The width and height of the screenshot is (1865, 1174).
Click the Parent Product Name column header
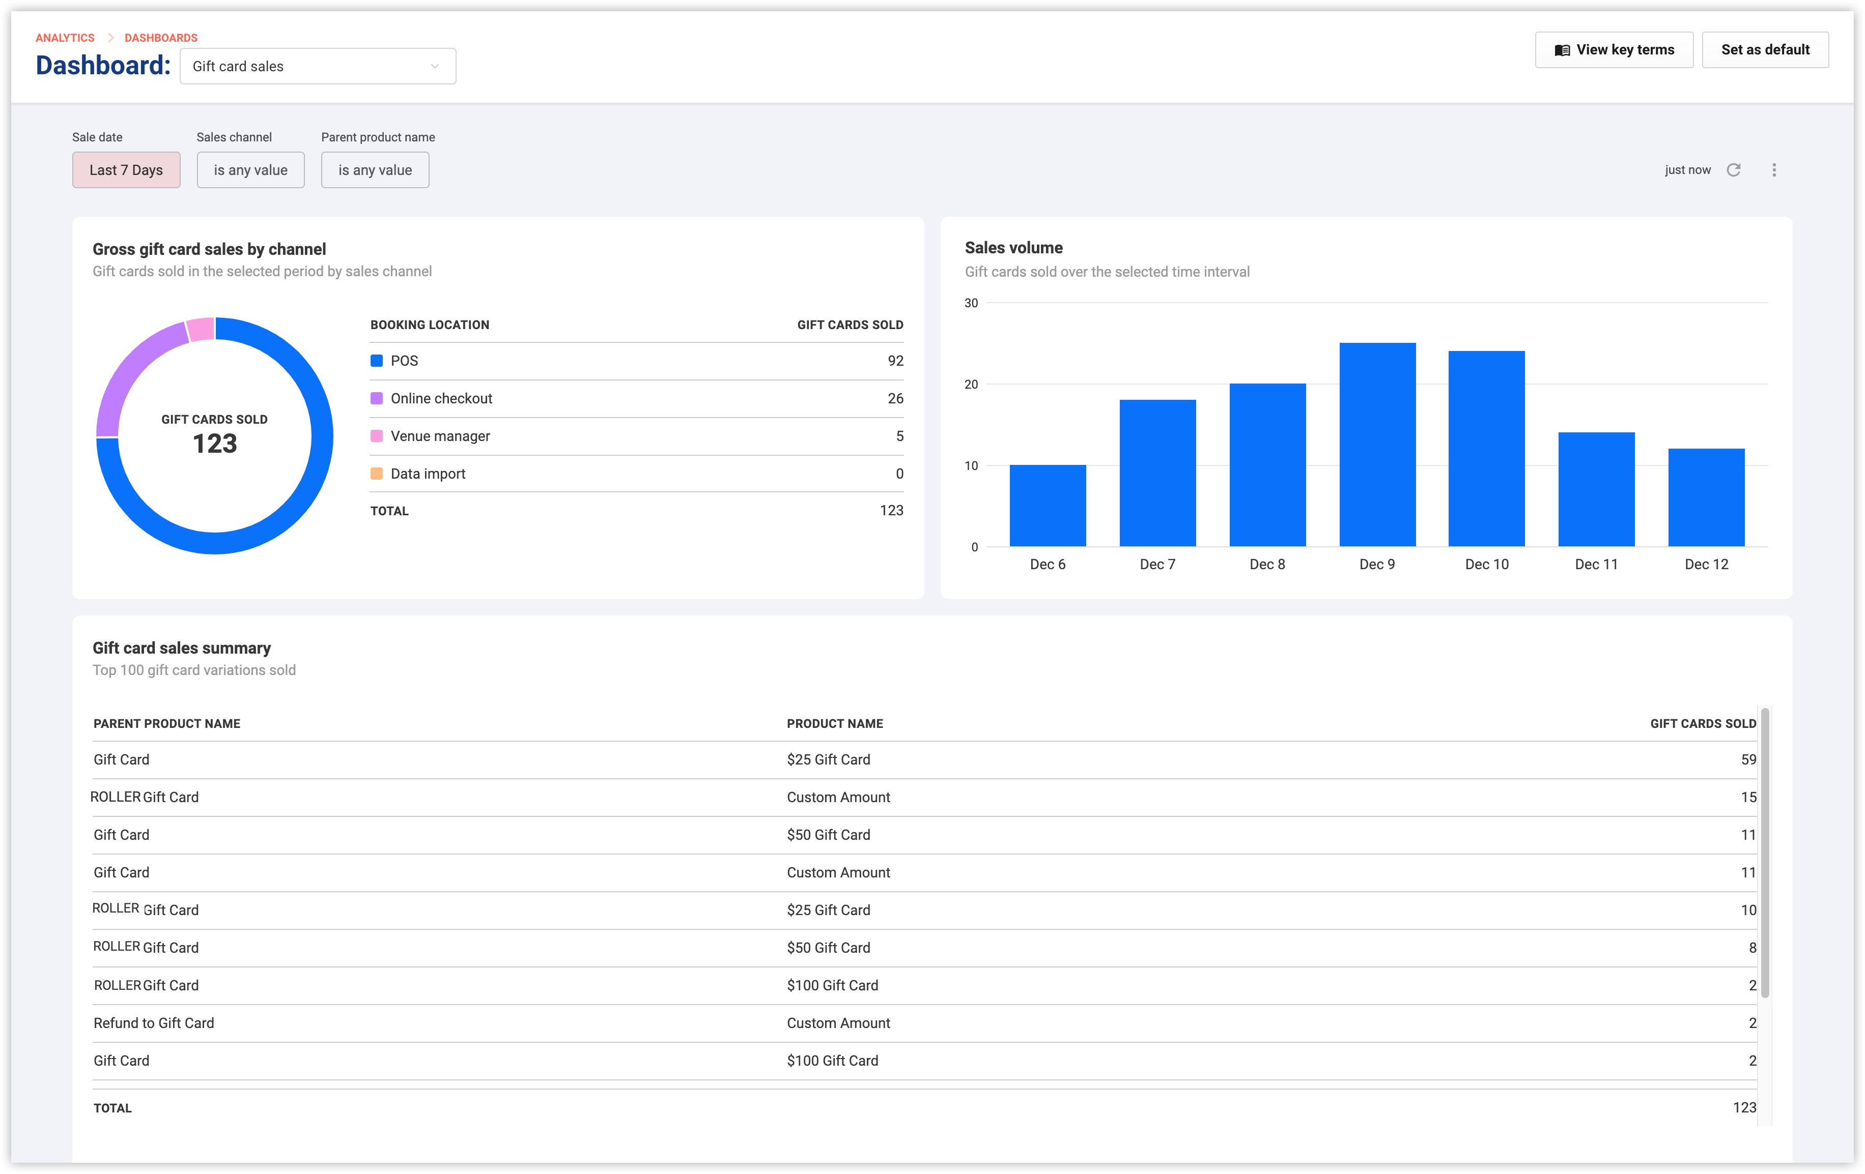pyautogui.click(x=167, y=724)
